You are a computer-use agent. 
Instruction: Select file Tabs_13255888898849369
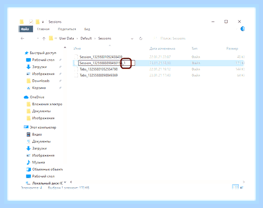[x=98, y=75]
